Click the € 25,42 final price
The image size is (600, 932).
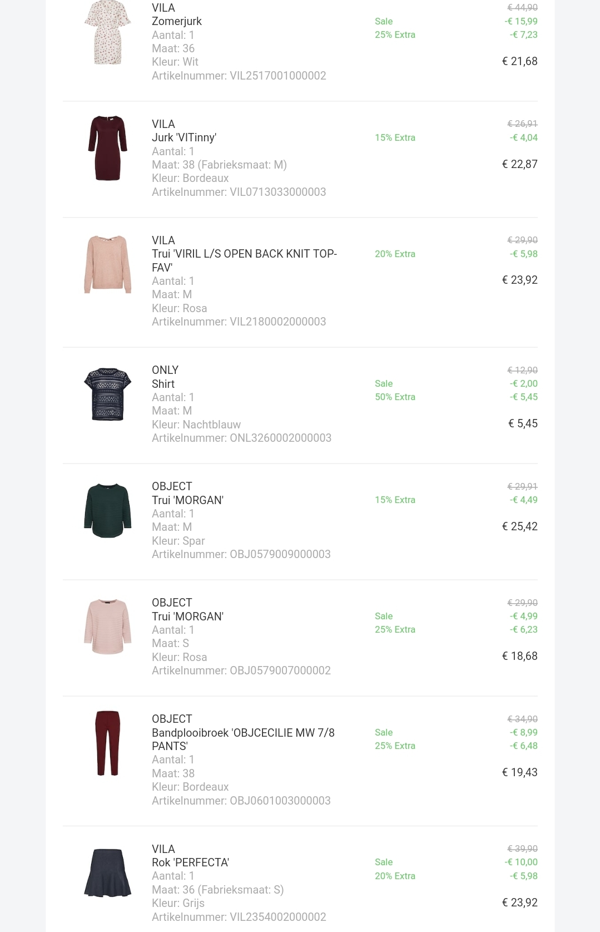tap(520, 526)
